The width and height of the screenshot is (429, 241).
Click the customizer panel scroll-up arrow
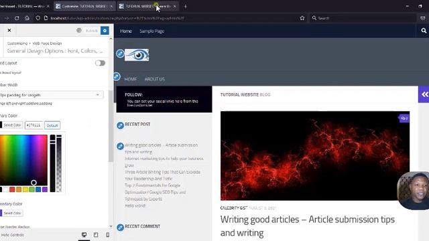click(x=111, y=39)
